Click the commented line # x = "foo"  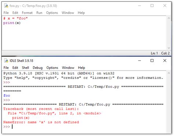click(x=15, y=18)
